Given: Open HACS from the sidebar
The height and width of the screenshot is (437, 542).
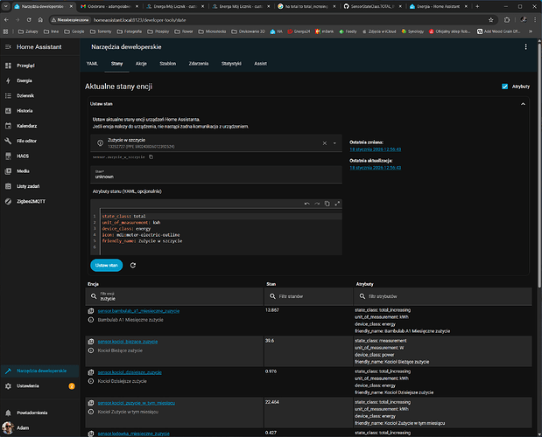Looking at the screenshot, I should click(x=24, y=155).
